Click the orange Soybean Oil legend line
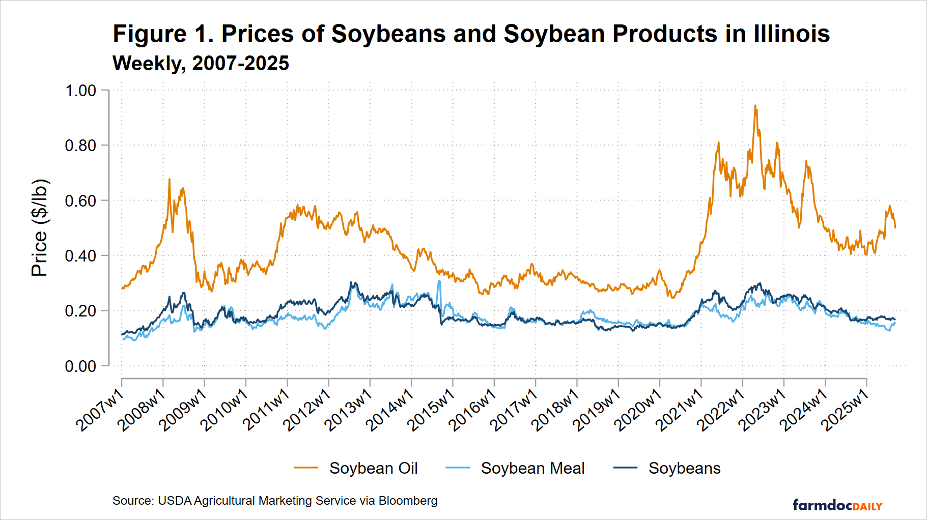This screenshot has height=520, width=927. click(306, 468)
